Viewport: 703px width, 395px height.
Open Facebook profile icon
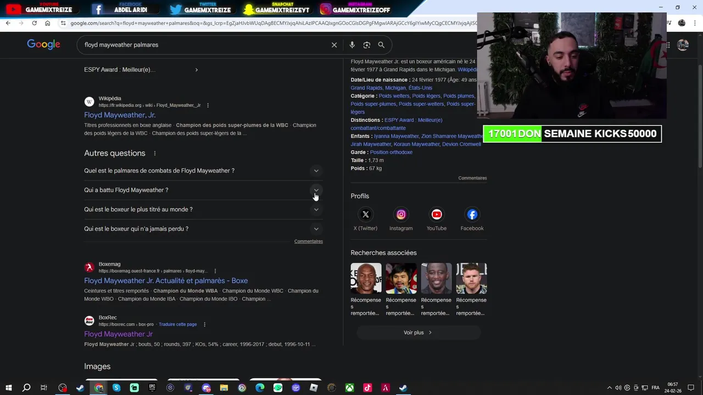coord(472,215)
